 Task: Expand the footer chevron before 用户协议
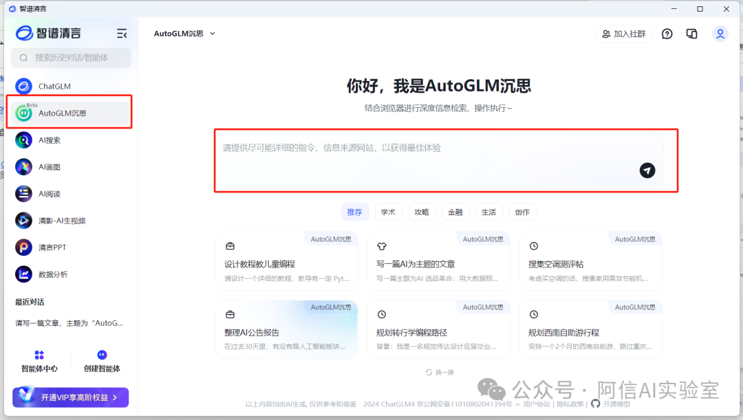518,404
